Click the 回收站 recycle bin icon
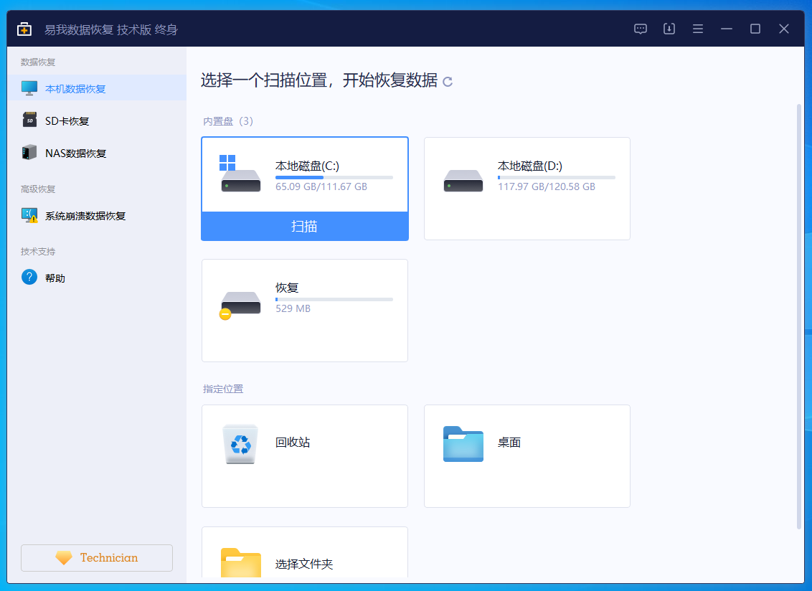Image resolution: width=812 pixels, height=591 pixels. tap(240, 443)
